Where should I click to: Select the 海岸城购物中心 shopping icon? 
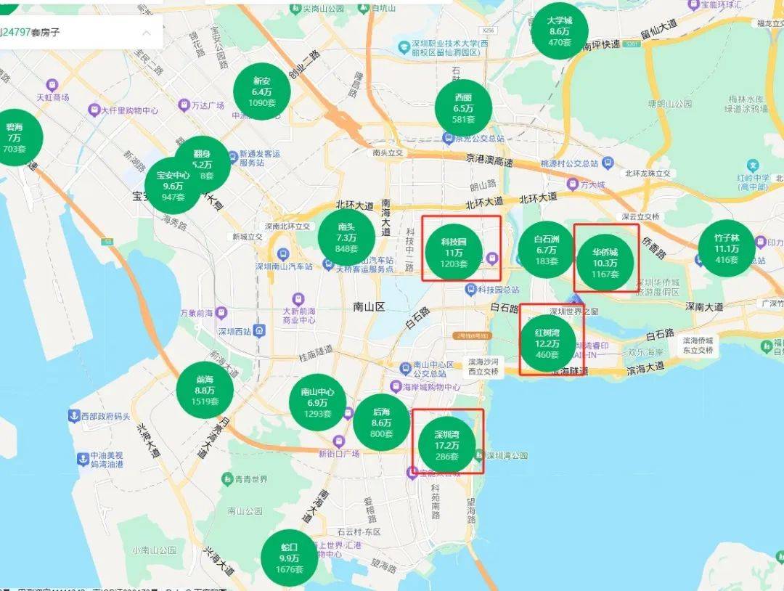coord(396,386)
